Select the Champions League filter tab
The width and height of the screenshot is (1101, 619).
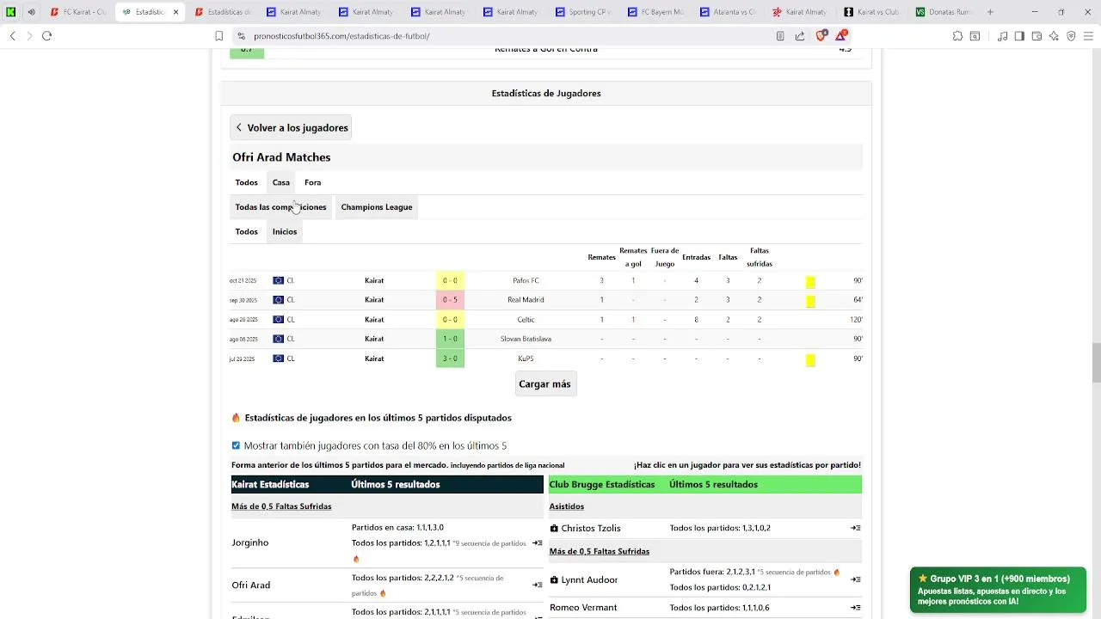click(377, 207)
